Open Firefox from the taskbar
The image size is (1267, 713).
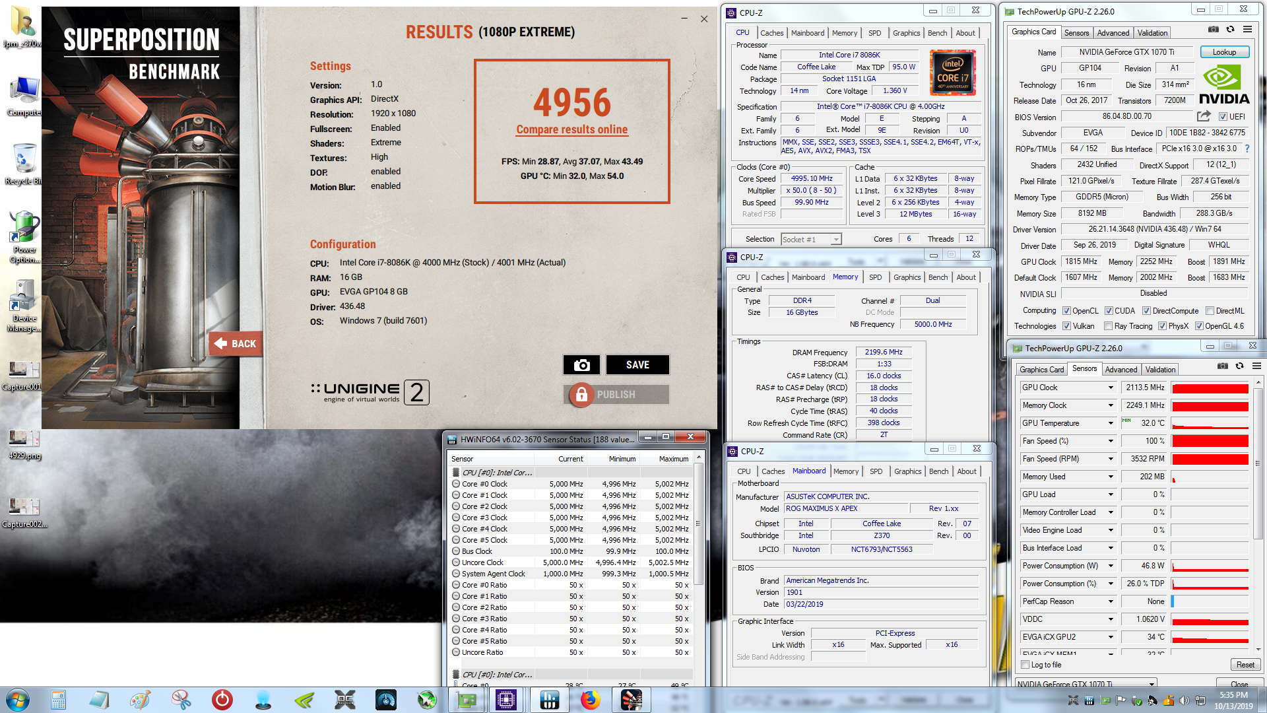591,700
